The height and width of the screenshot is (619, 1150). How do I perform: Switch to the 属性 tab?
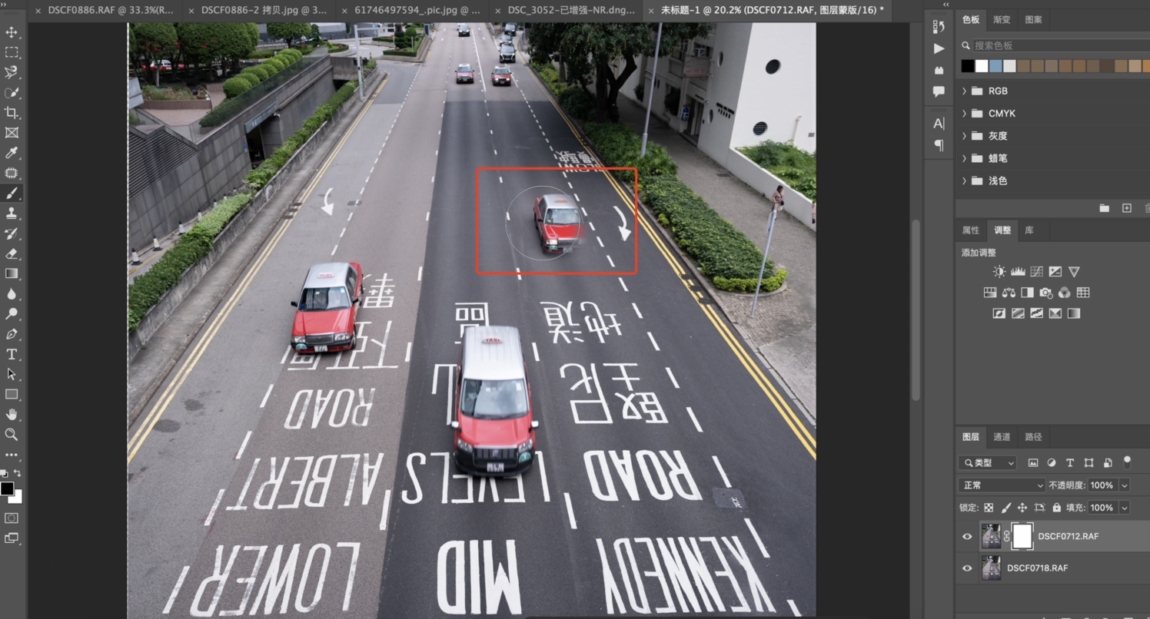(x=971, y=230)
